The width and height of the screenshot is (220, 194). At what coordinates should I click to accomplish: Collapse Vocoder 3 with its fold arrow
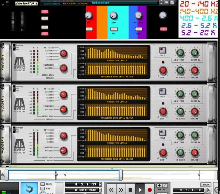2,130
